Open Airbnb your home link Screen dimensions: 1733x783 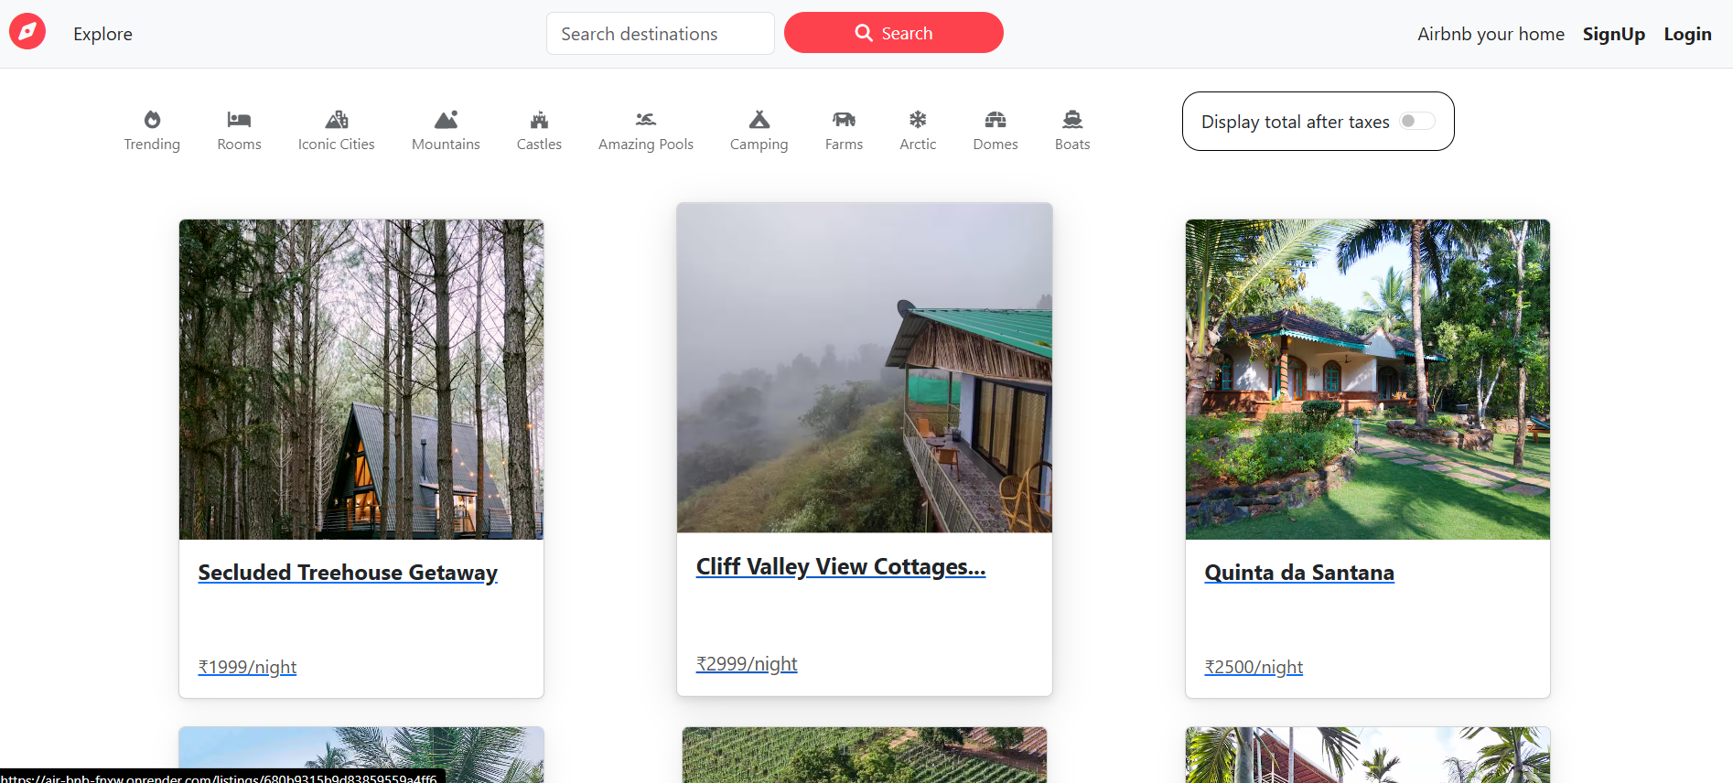[1491, 34]
